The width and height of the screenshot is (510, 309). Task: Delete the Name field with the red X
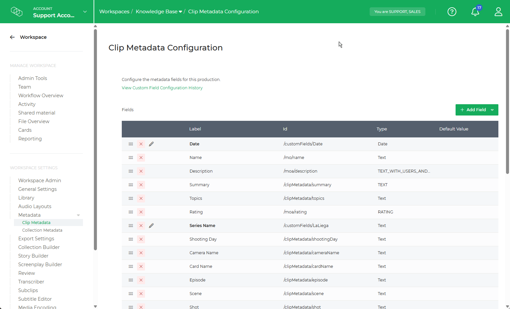click(141, 157)
